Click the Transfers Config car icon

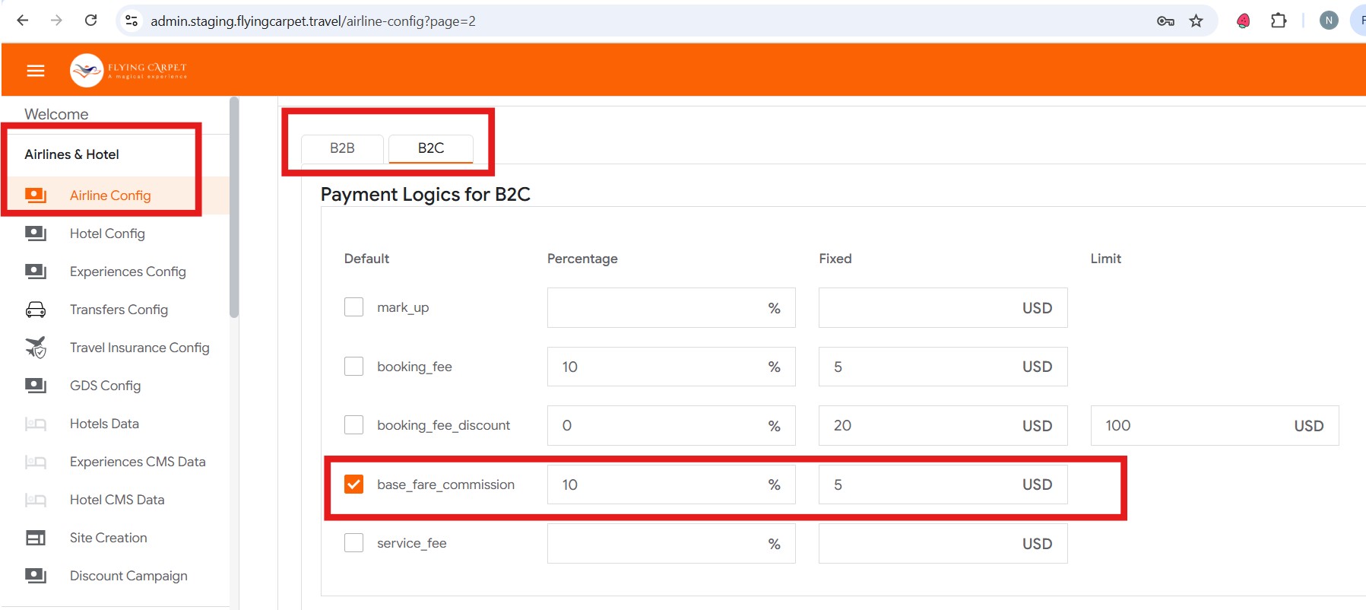pyautogui.click(x=36, y=310)
